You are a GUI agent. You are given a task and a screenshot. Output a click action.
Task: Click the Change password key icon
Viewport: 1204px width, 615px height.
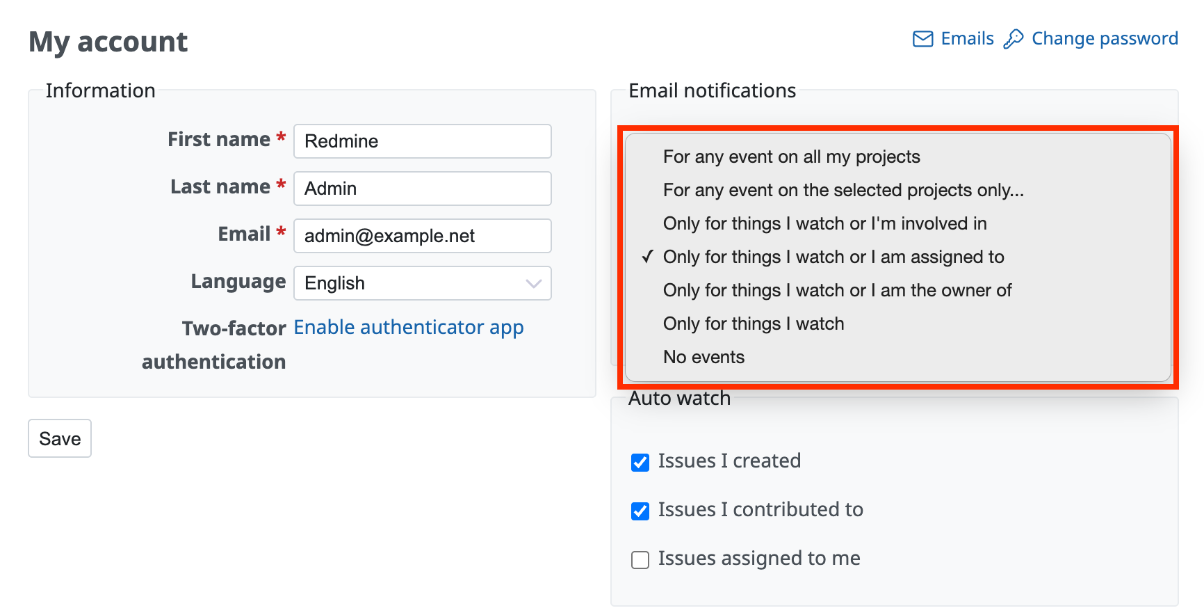pyautogui.click(x=1014, y=39)
